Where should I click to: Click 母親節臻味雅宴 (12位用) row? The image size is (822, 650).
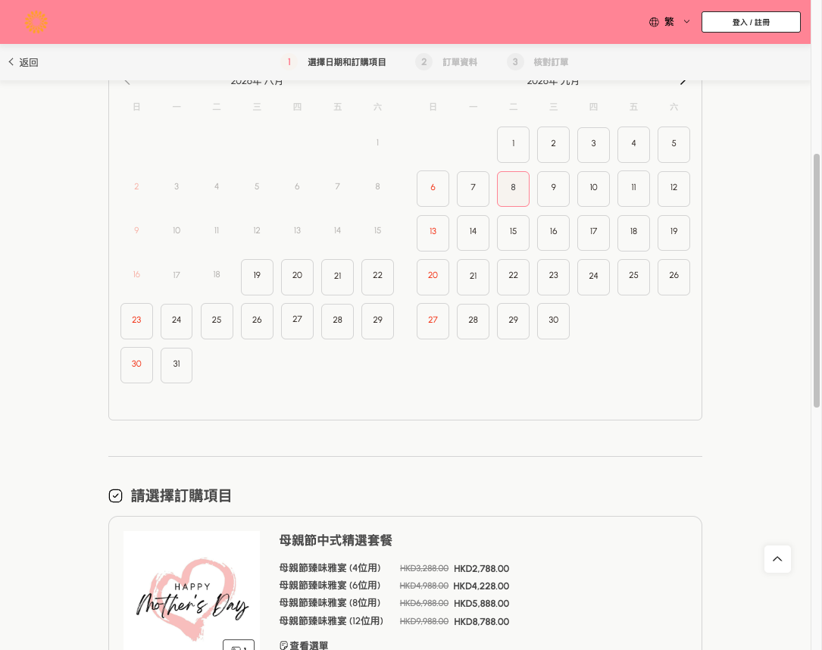(394, 621)
